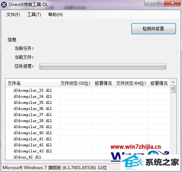The height and width of the screenshot is (172, 182).
Task: Minimize the DirectX repair tool window
Action: click(150, 3)
